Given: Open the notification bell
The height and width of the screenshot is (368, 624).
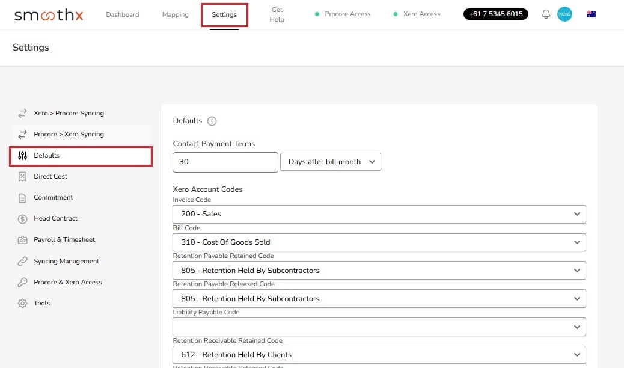Looking at the screenshot, I should 546,13.
